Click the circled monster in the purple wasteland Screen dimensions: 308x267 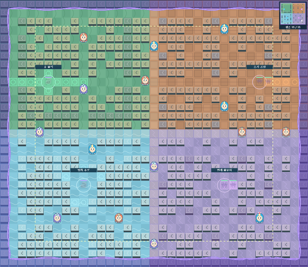(x=224, y=185)
